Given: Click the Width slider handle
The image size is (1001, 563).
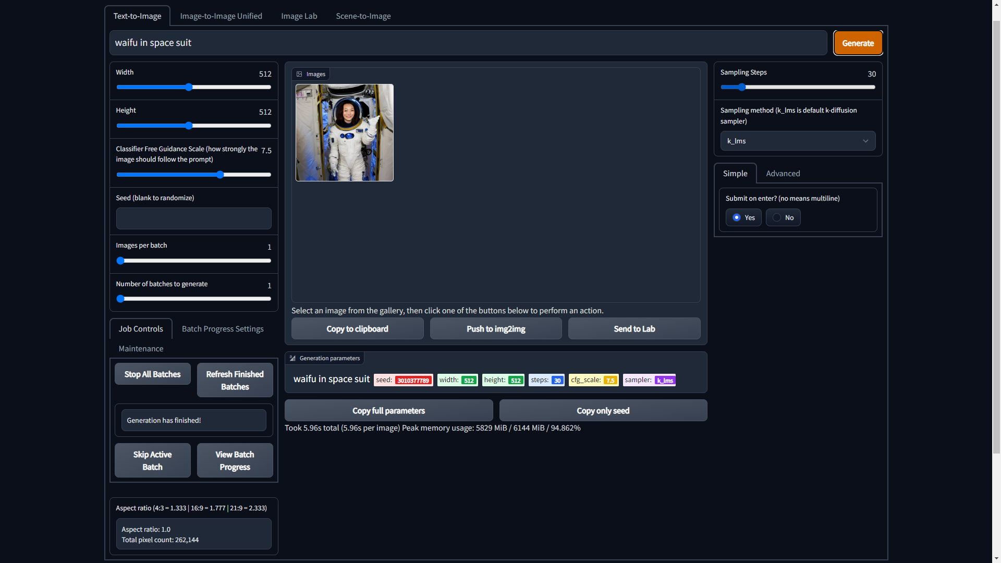Looking at the screenshot, I should 189,87.
